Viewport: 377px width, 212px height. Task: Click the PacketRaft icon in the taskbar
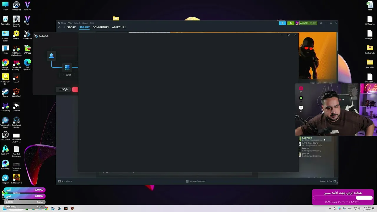click(59, 208)
